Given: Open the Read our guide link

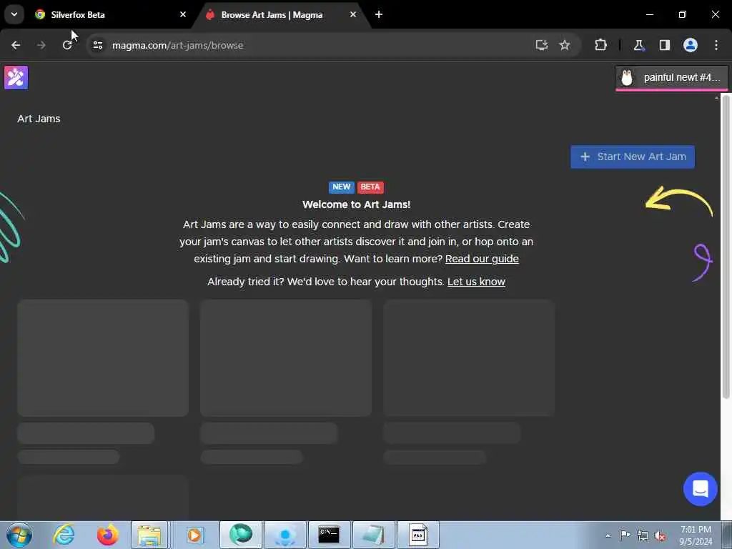Looking at the screenshot, I should coord(482,259).
